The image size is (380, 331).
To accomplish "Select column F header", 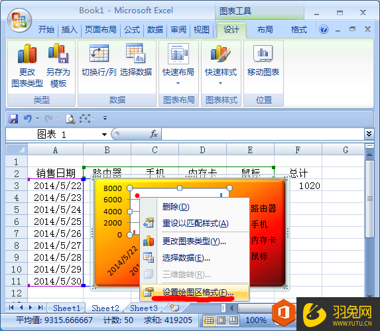I will [298, 150].
